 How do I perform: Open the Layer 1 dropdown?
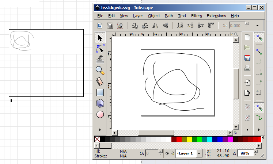click(x=199, y=154)
